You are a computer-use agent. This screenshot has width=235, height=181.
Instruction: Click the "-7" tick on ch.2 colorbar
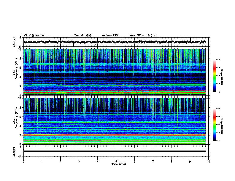click(219, 140)
